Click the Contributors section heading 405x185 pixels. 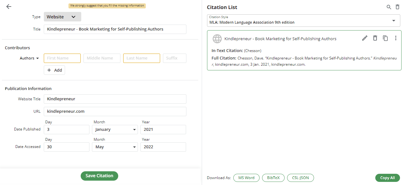[18, 48]
